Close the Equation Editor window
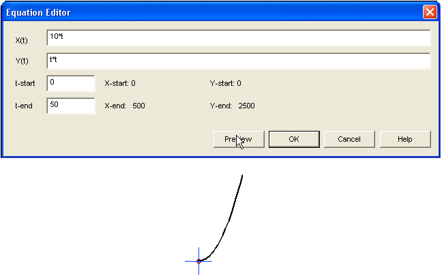This screenshot has width=442, height=276. coord(430,12)
